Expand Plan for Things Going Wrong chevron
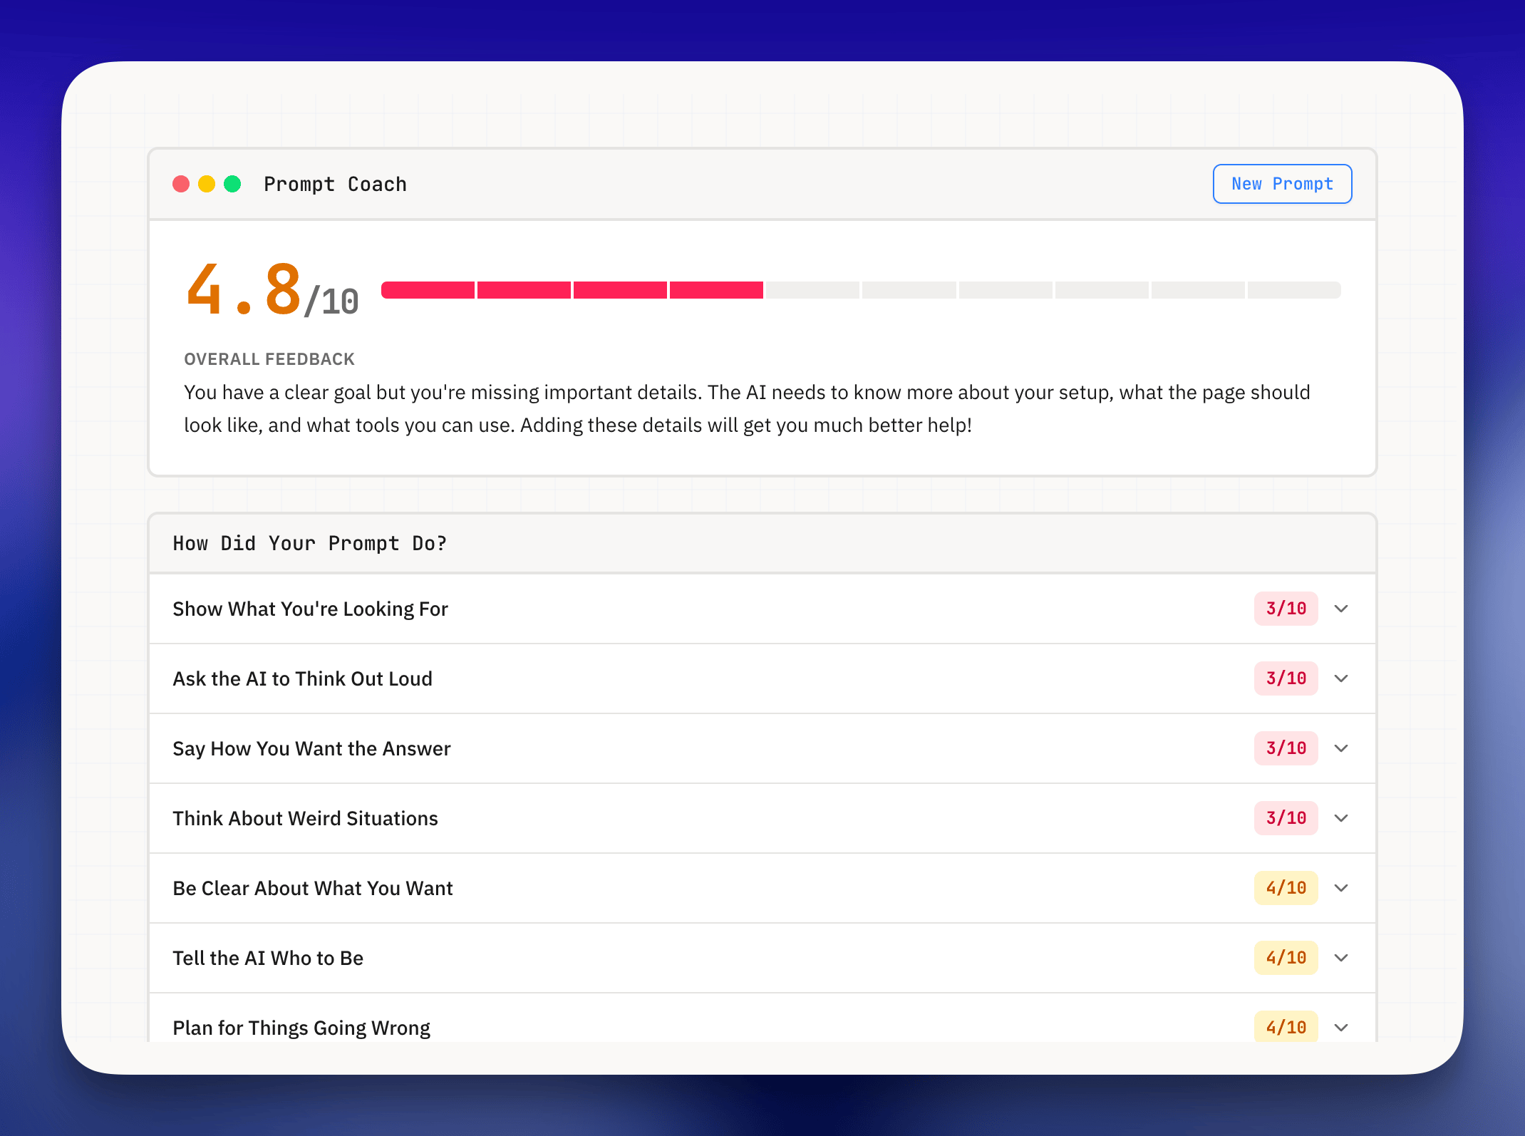The width and height of the screenshot is (1525, 1136). pos(1340,1027)
